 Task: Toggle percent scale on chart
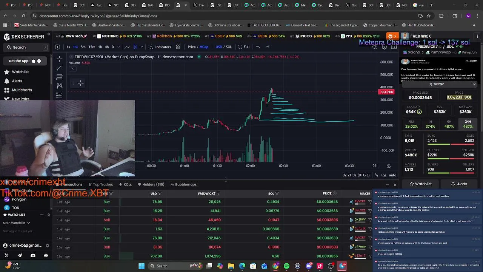pos(376,175)
